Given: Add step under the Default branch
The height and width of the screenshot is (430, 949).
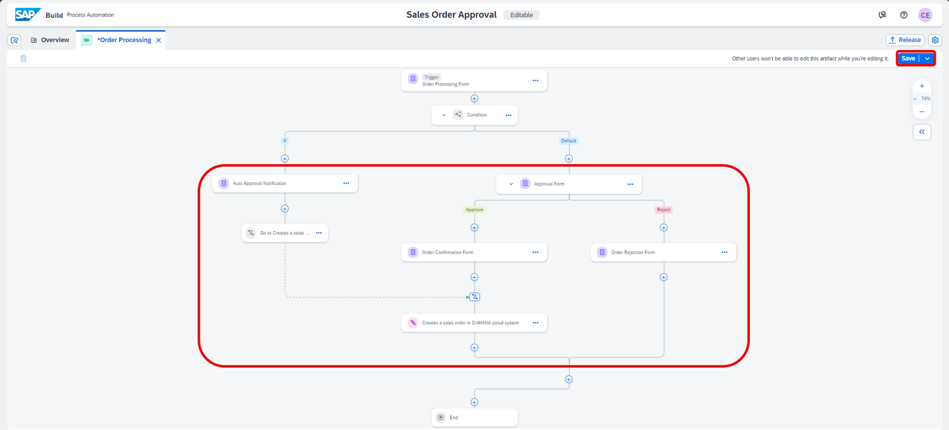Looking at the screenshot, I should click(x=569, y=158).
